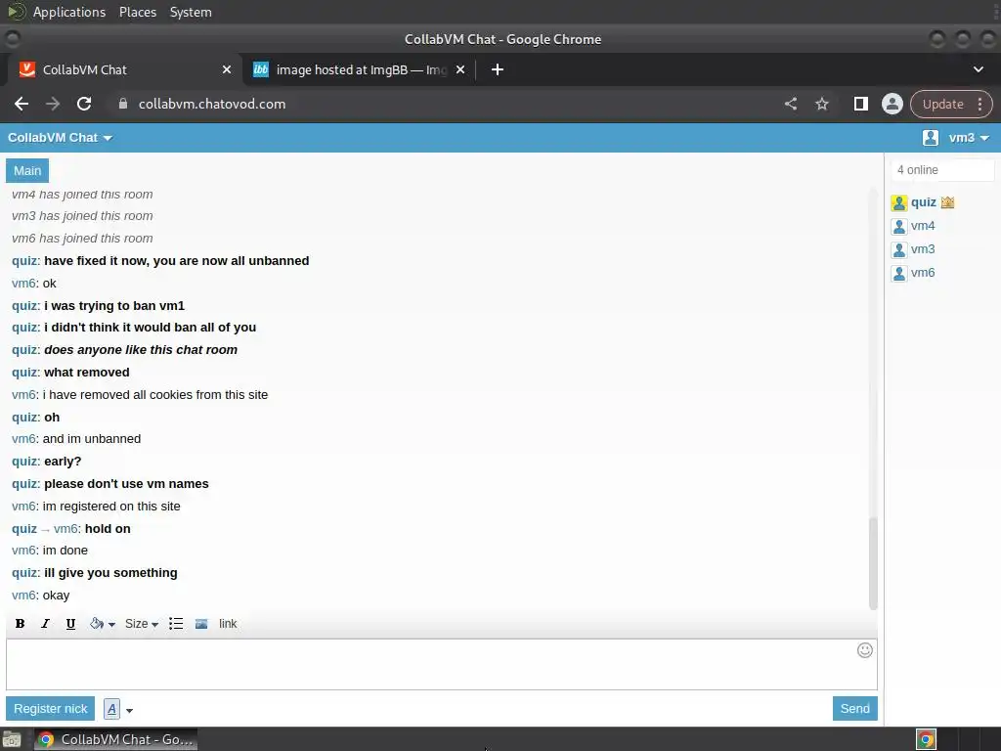The width and height of the screenshot is (1001, 751).
Task: Select user quiz in online list
Action: tap(923, 202)
